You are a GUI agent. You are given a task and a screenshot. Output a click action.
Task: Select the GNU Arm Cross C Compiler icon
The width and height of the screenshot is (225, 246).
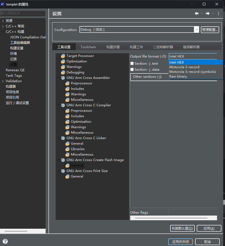tap(63, 105)
